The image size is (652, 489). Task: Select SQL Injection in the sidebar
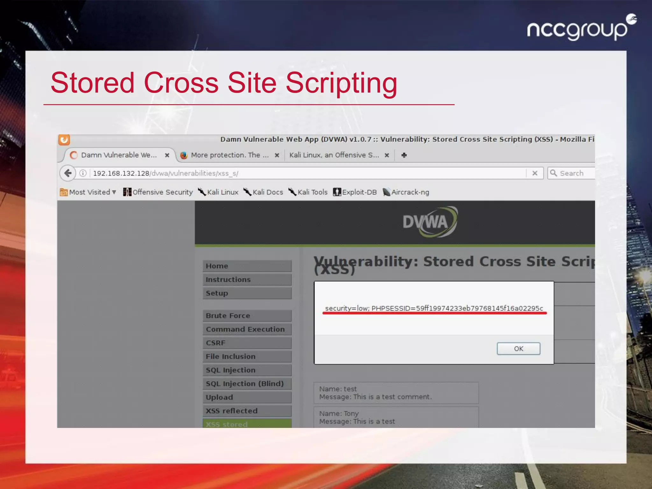(247, 370)
